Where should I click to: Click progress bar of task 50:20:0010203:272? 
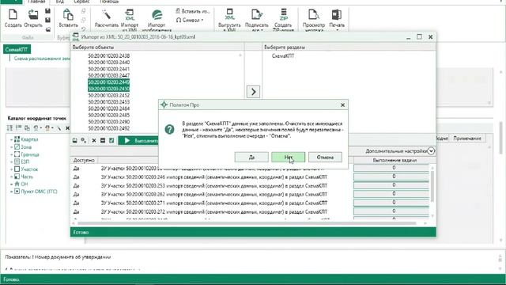391,211
